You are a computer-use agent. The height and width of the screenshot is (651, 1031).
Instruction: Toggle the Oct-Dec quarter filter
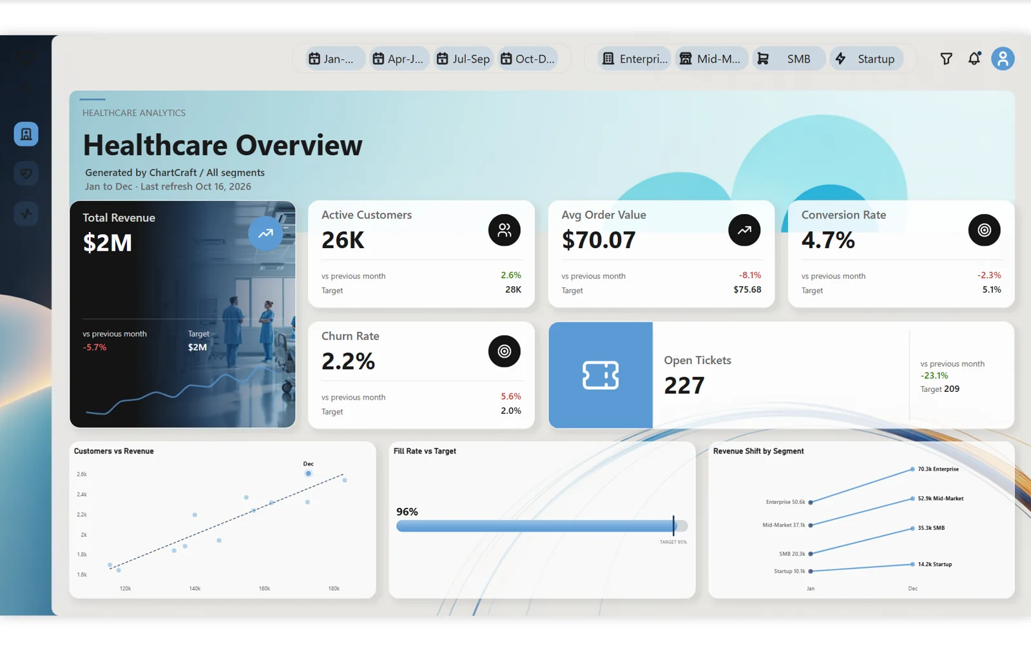527,59
